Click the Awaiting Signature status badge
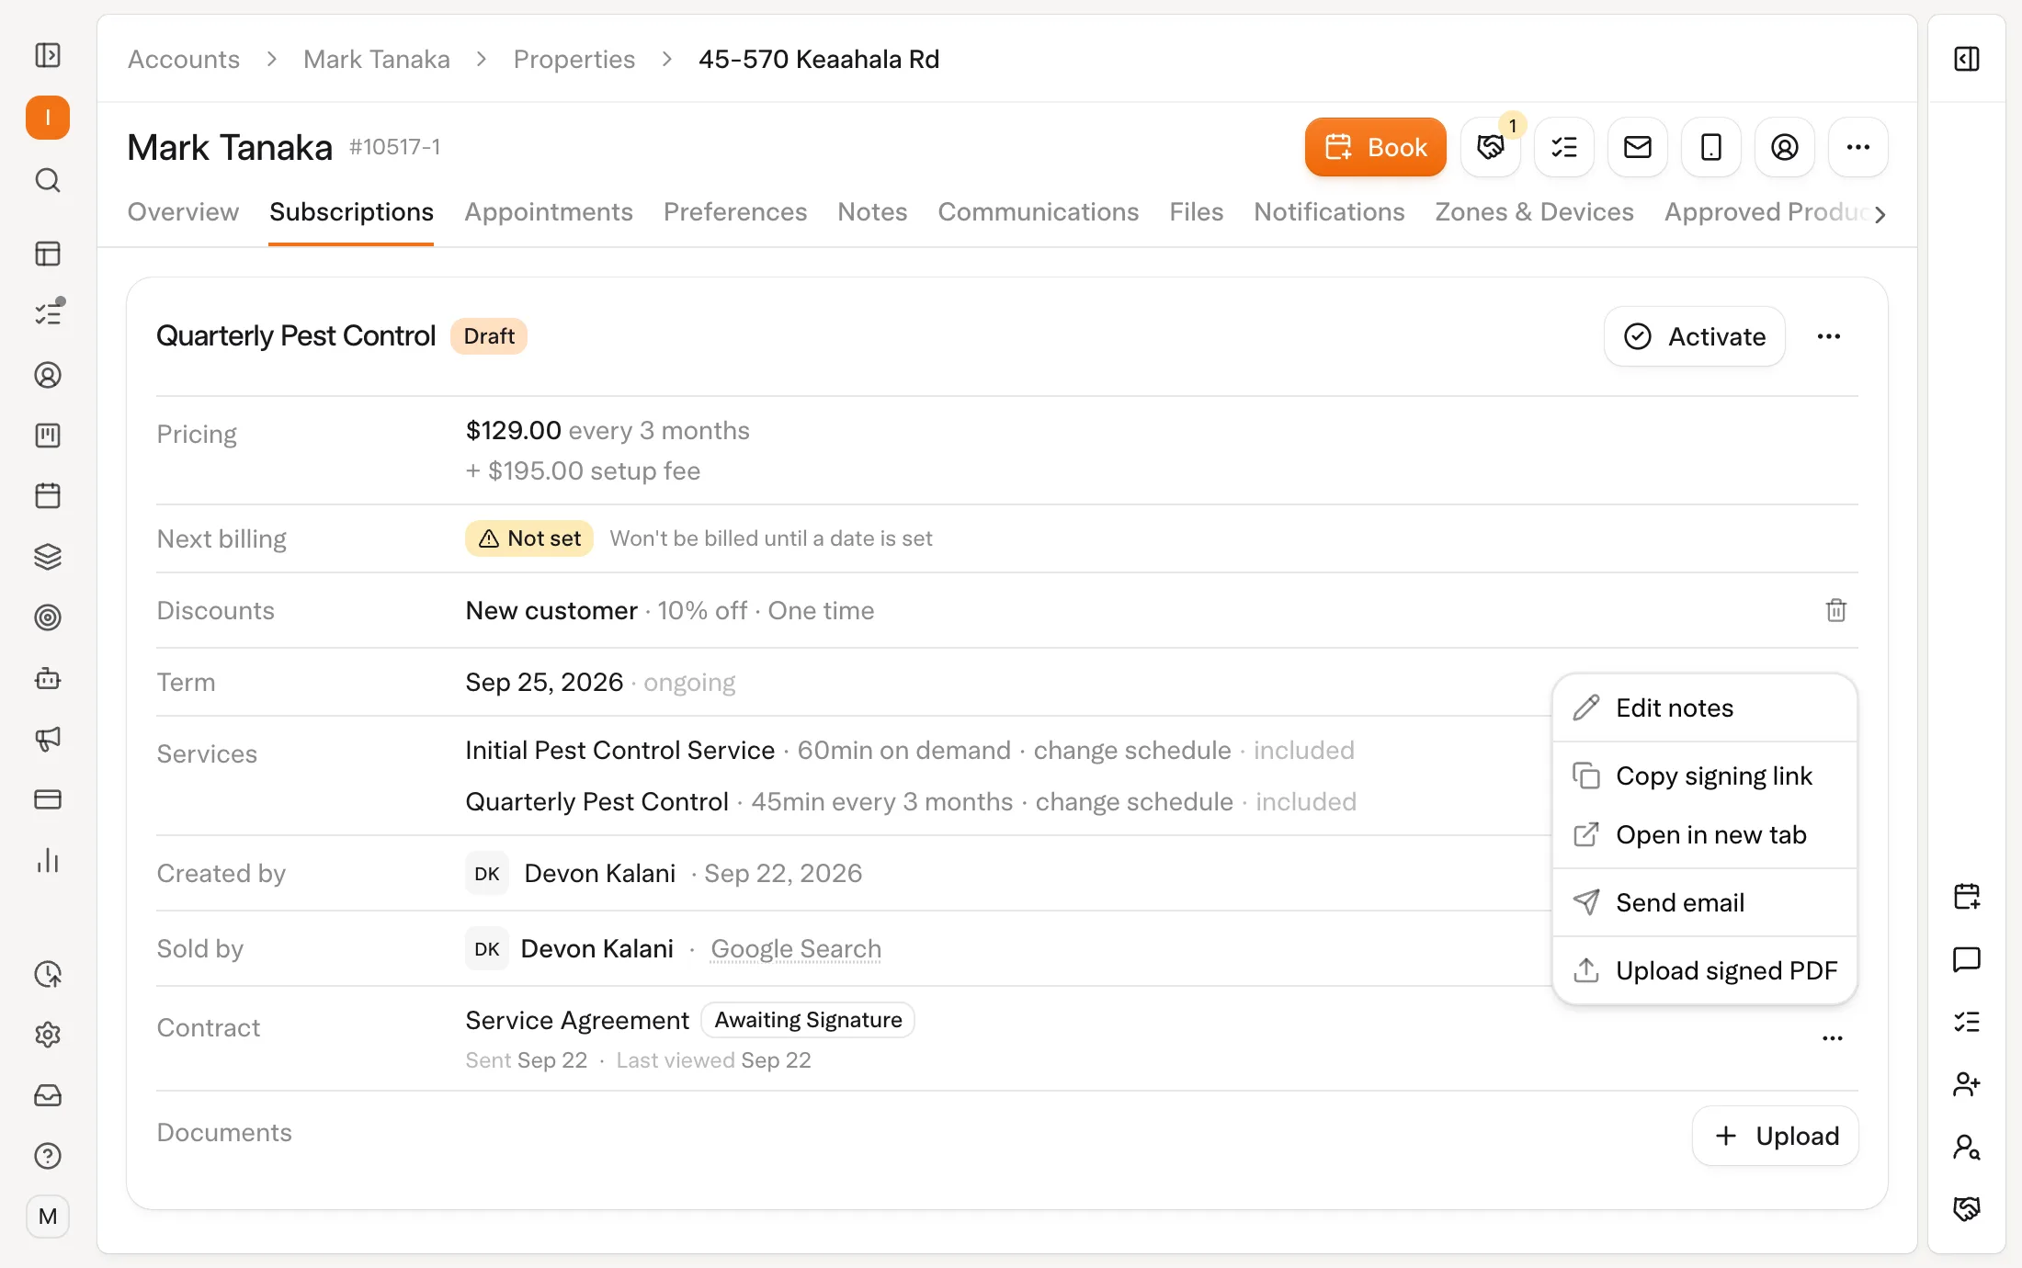2022x1268 pixels. (808, 1020)
